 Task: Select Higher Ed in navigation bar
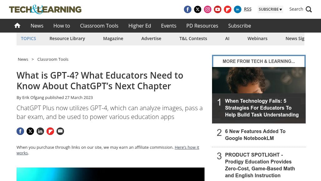[x=140, y=26]
